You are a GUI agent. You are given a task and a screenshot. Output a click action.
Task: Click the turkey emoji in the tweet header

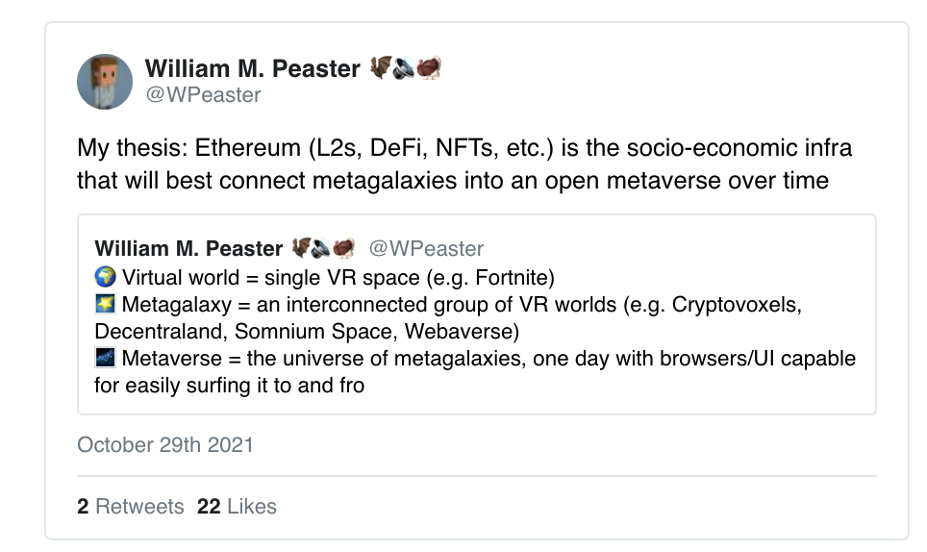tap(429, 68)
